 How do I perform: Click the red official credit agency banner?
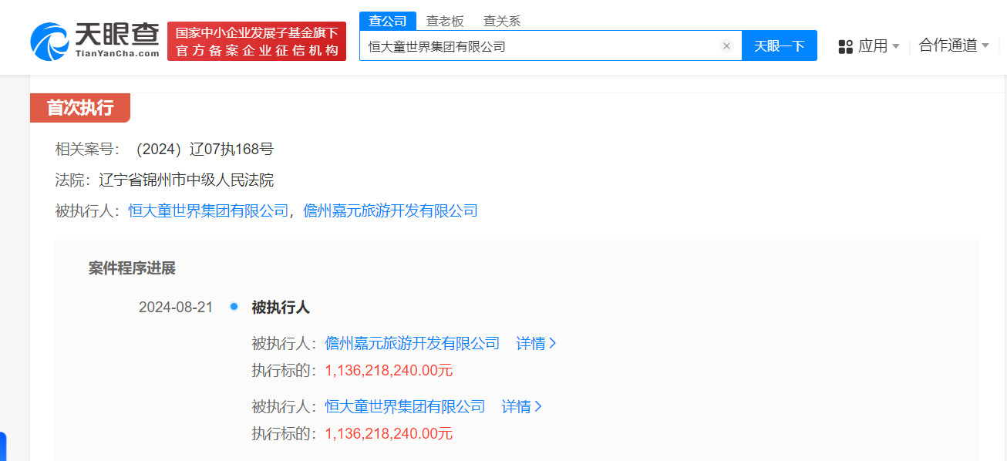pos(257,42)
